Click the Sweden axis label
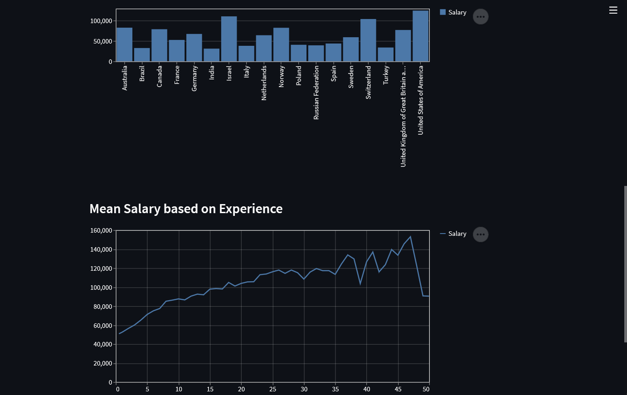 click(x=351, y=77)
